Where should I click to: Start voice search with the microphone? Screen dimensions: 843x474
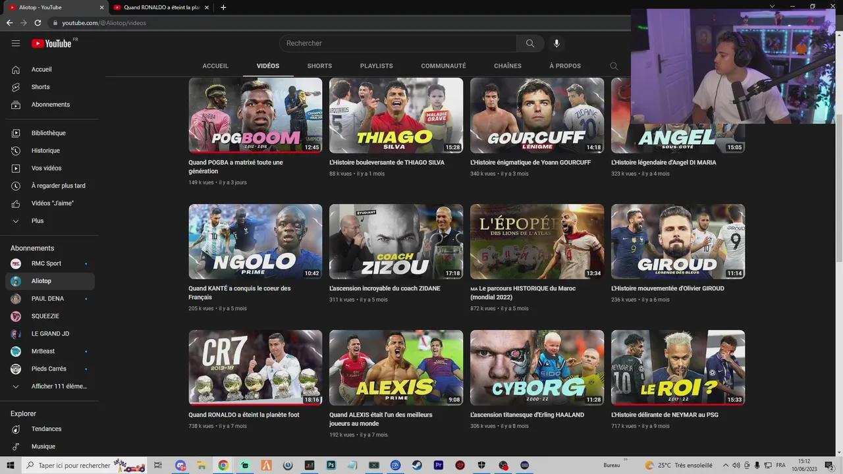tap(557, 43)
